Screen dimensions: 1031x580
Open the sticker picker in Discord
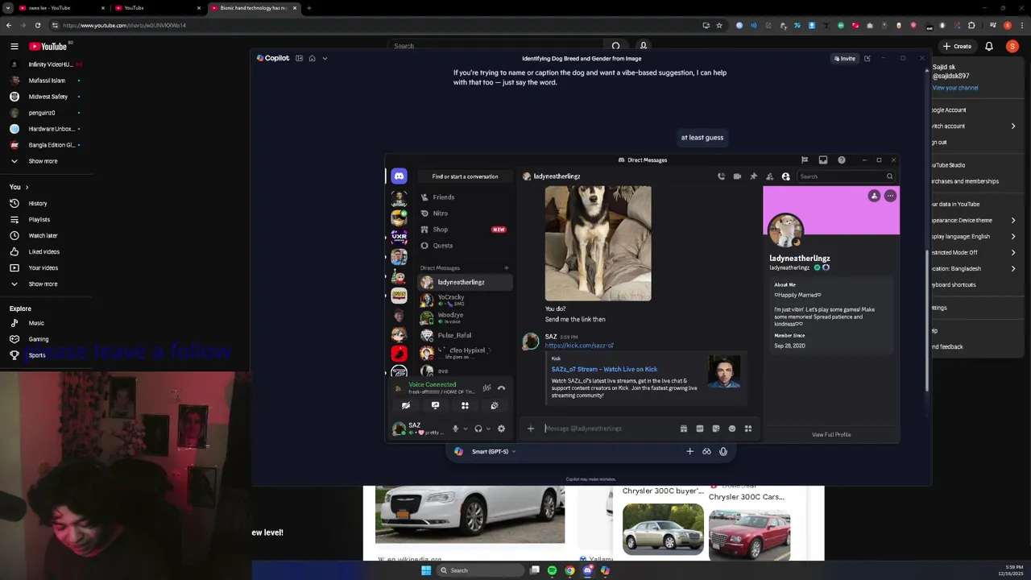click(x=716, y=429)
